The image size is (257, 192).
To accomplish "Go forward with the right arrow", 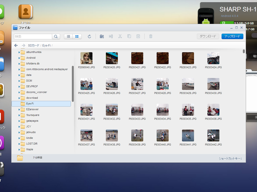I will point(24,45).
